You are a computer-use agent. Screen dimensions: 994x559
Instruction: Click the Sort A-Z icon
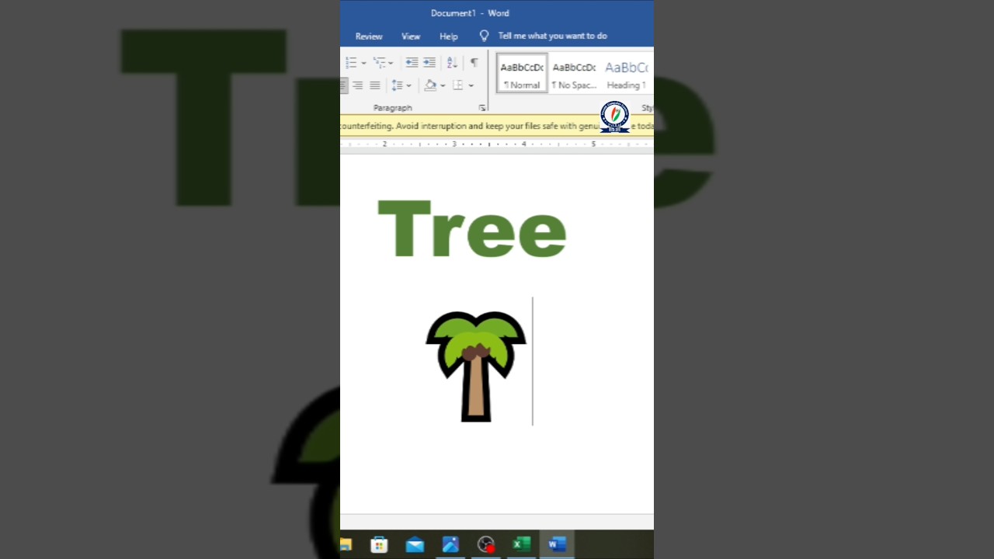pos(452,62)
